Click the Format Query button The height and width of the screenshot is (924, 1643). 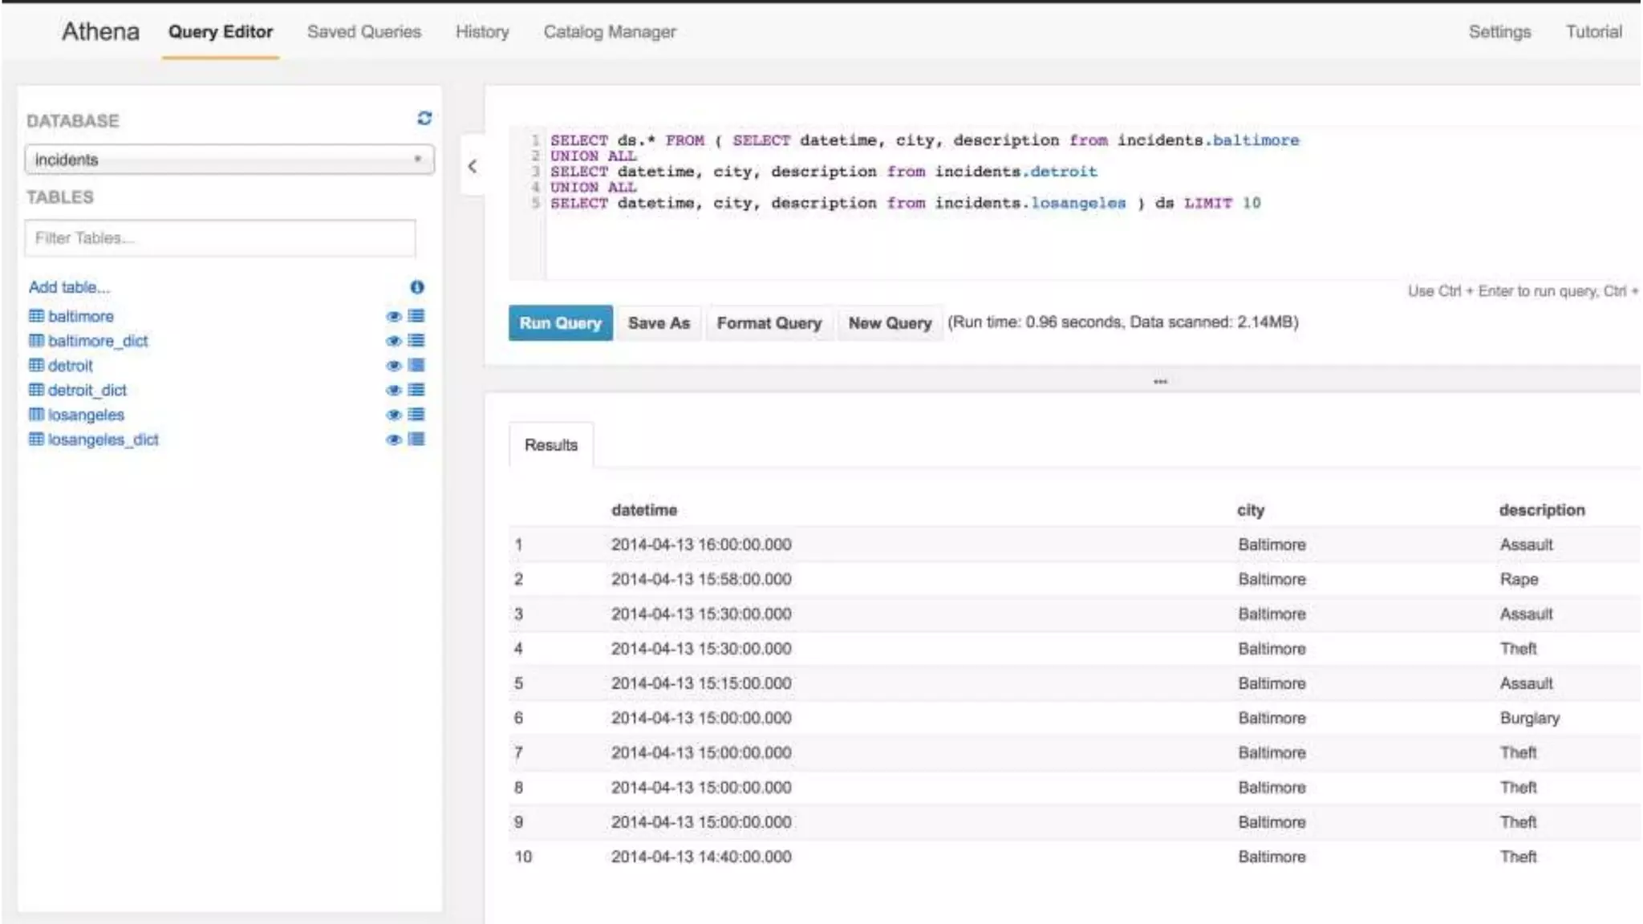(769, 323)
